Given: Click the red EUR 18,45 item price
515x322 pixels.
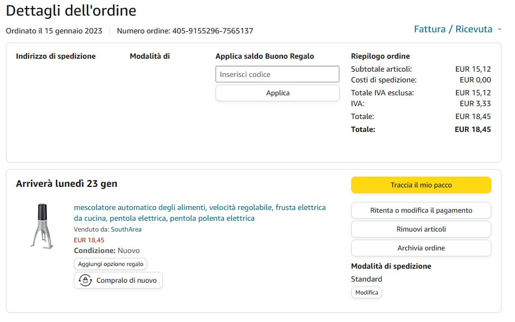Looking at the screenshot, I should point(89,240).
